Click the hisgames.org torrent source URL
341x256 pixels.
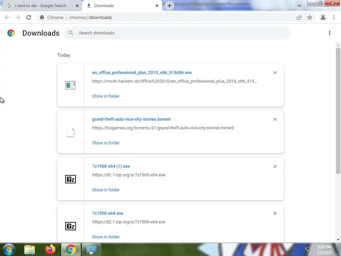click(x=163, y=128)
